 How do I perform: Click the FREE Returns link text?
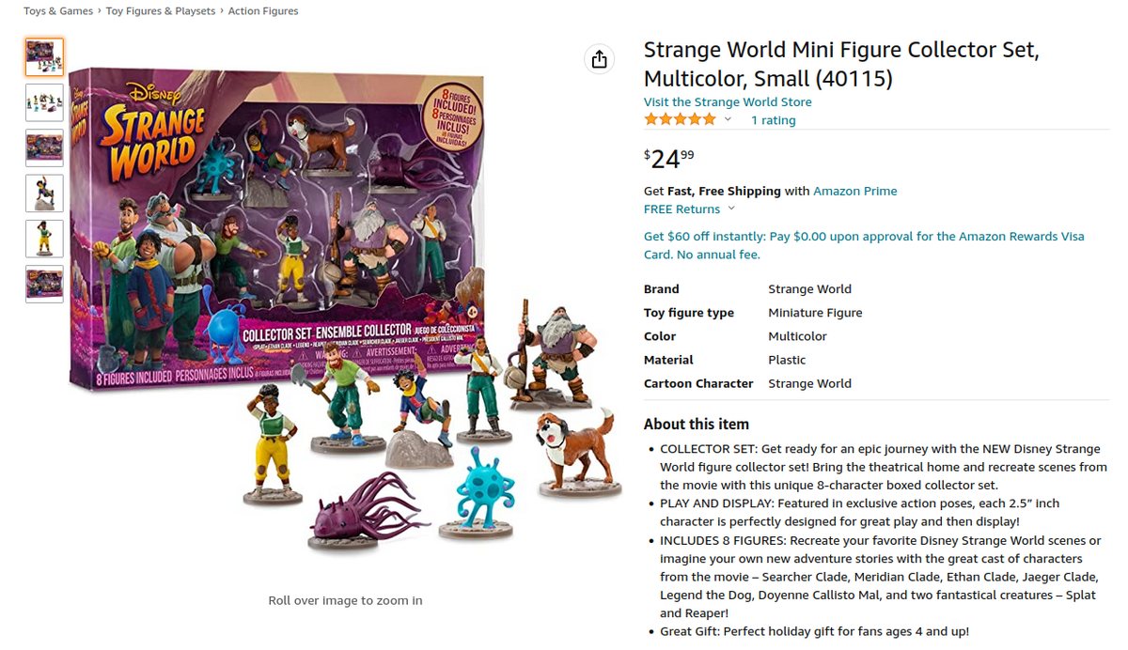point(681,209)
